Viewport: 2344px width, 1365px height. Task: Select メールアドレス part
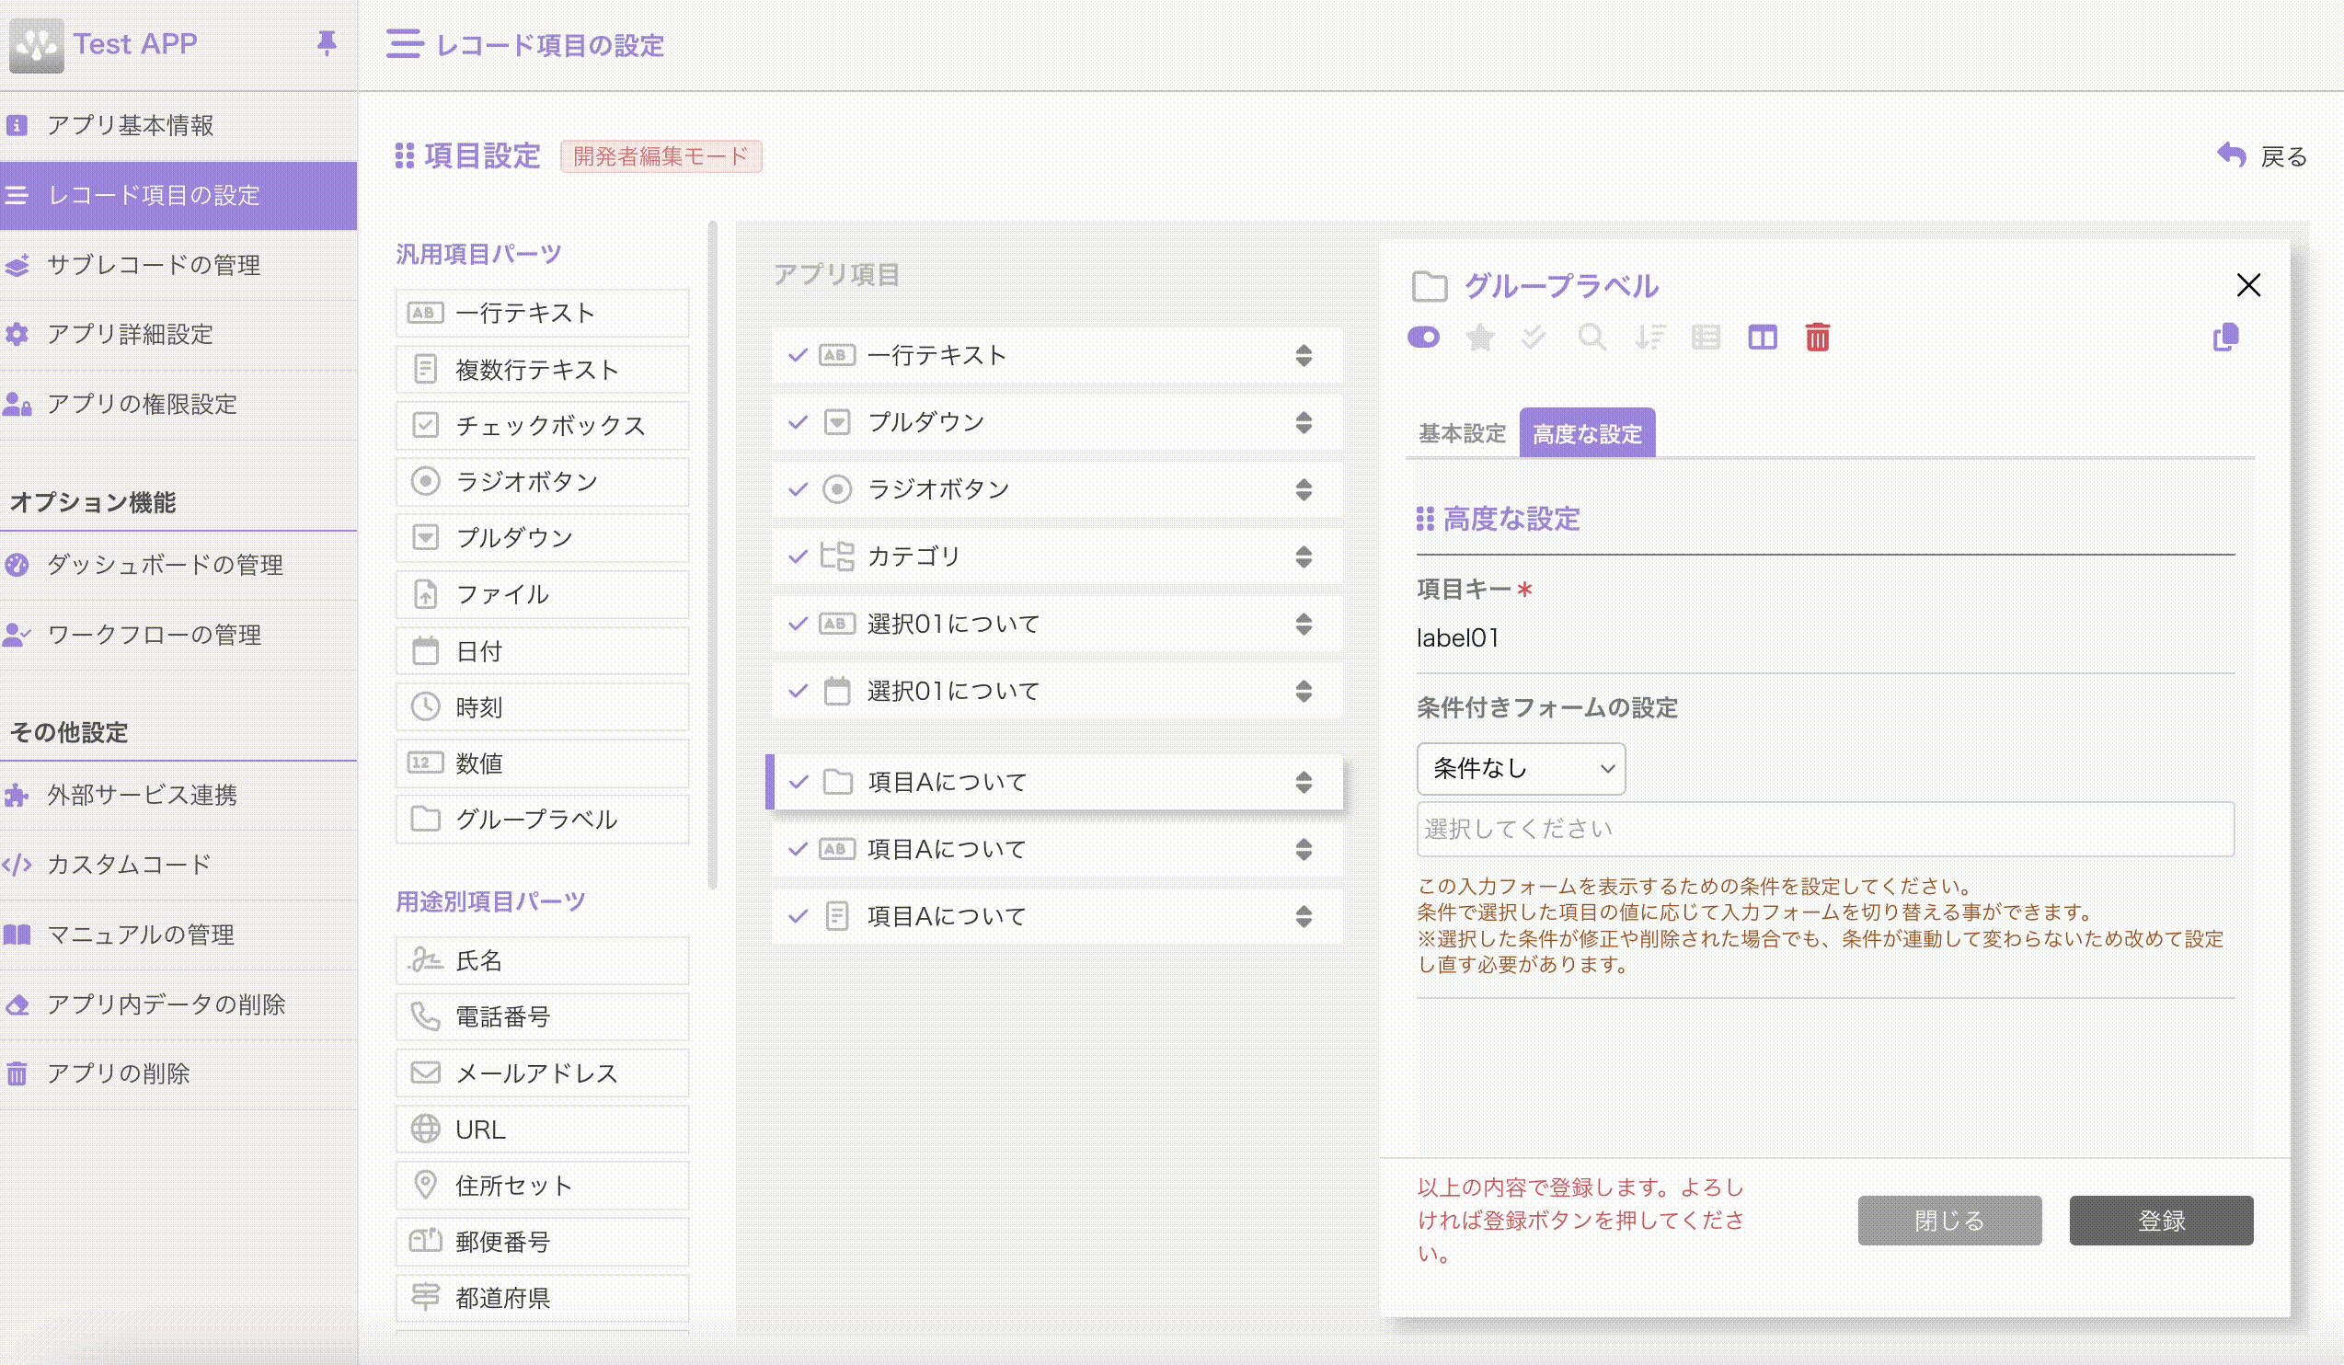tap(542, 1073)
